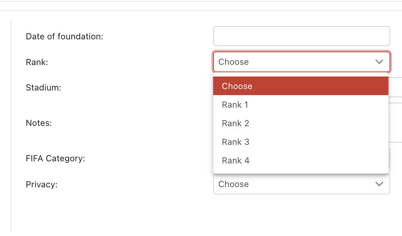The width and height of the screenshot is (402, 236).
Task: Click the Date of foundation label
Action: pos(65,36)
